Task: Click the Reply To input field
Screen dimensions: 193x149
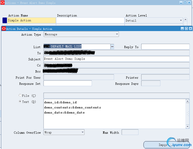Action: point(165,47)
